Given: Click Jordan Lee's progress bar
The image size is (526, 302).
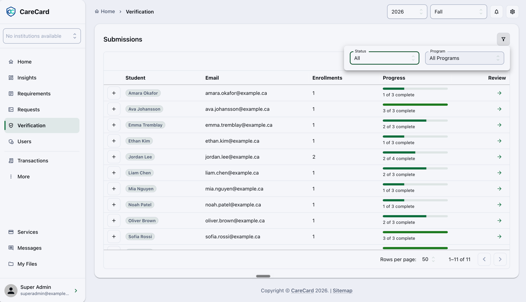Looking at the screenshot, I should click(415, 153).
